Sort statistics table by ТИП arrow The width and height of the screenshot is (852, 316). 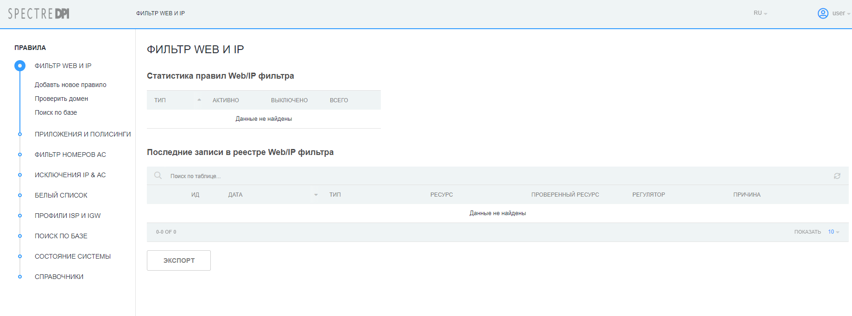(x=199, y=100)
